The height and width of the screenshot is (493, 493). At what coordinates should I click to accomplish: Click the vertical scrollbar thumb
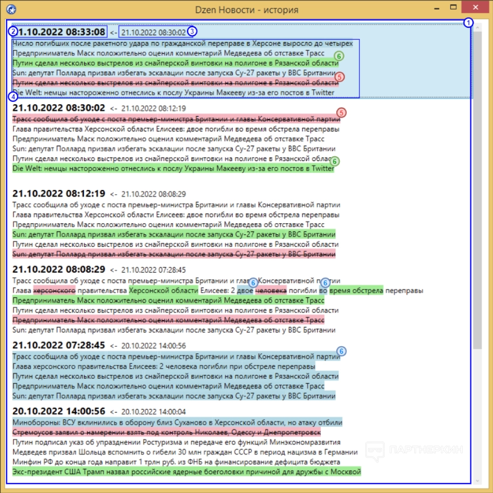click(477, 190)
